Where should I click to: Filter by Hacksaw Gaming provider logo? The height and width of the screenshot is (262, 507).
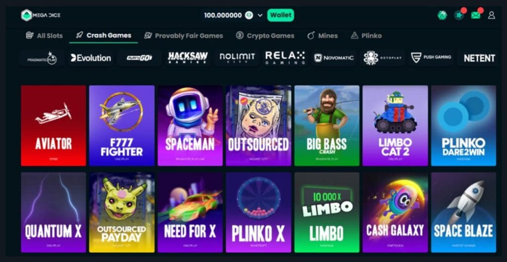[188, 58]
